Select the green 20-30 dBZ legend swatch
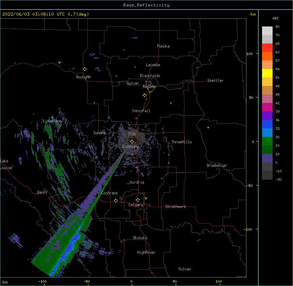This screenshot has height=286, width=293. click(267, 141)
